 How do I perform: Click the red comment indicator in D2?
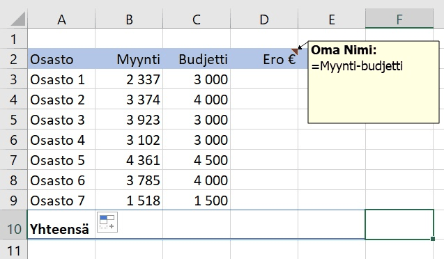[x=295, y=51]
